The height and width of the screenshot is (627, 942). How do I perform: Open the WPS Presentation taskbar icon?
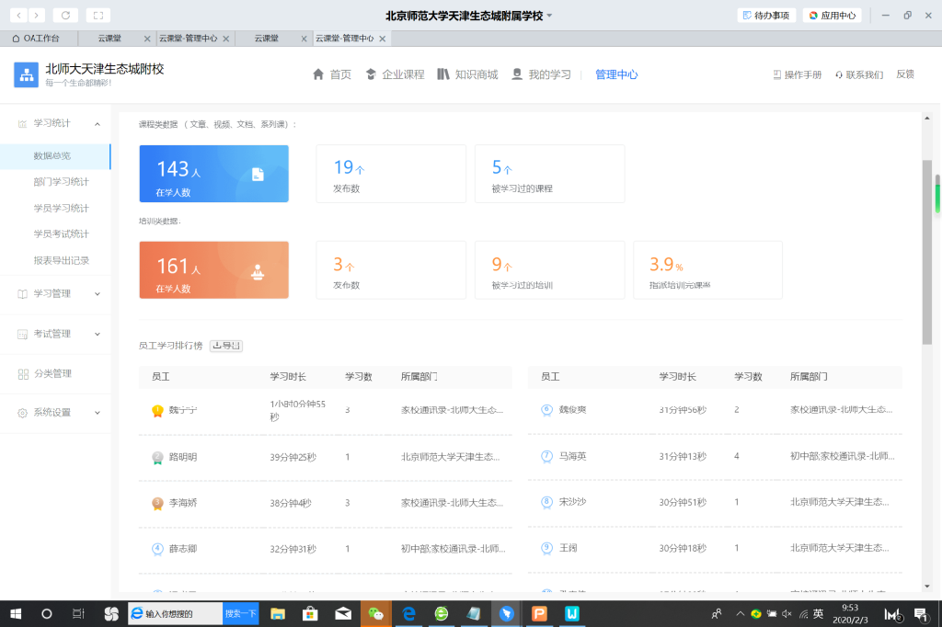tap(539, 614)
